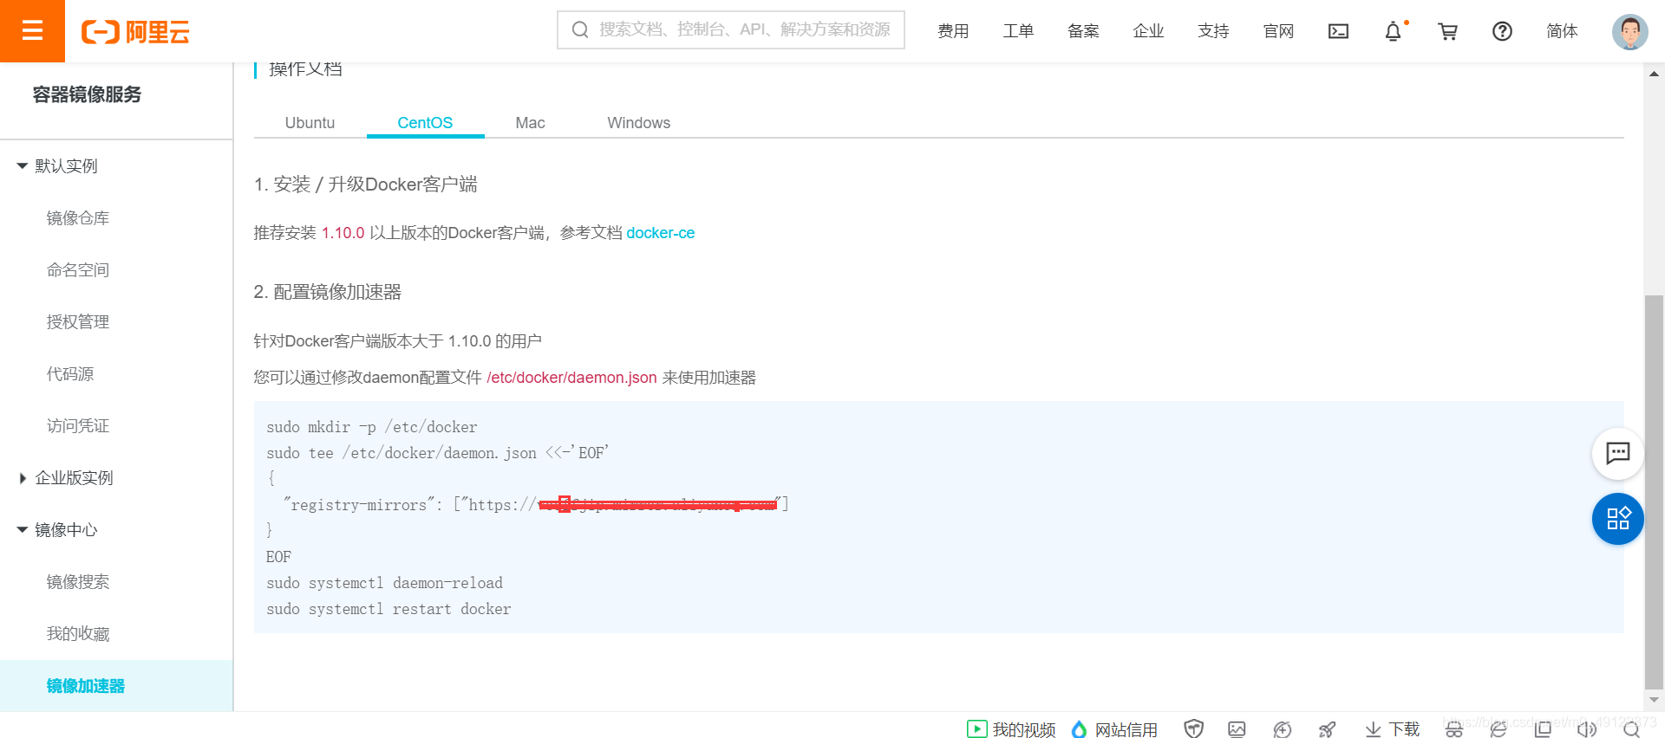Go to 代码源 in sidebar
This screenshot has width=1665, height=738.
point(70,374)
